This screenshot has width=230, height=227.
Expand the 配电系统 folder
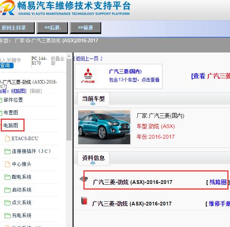(22, 177)
